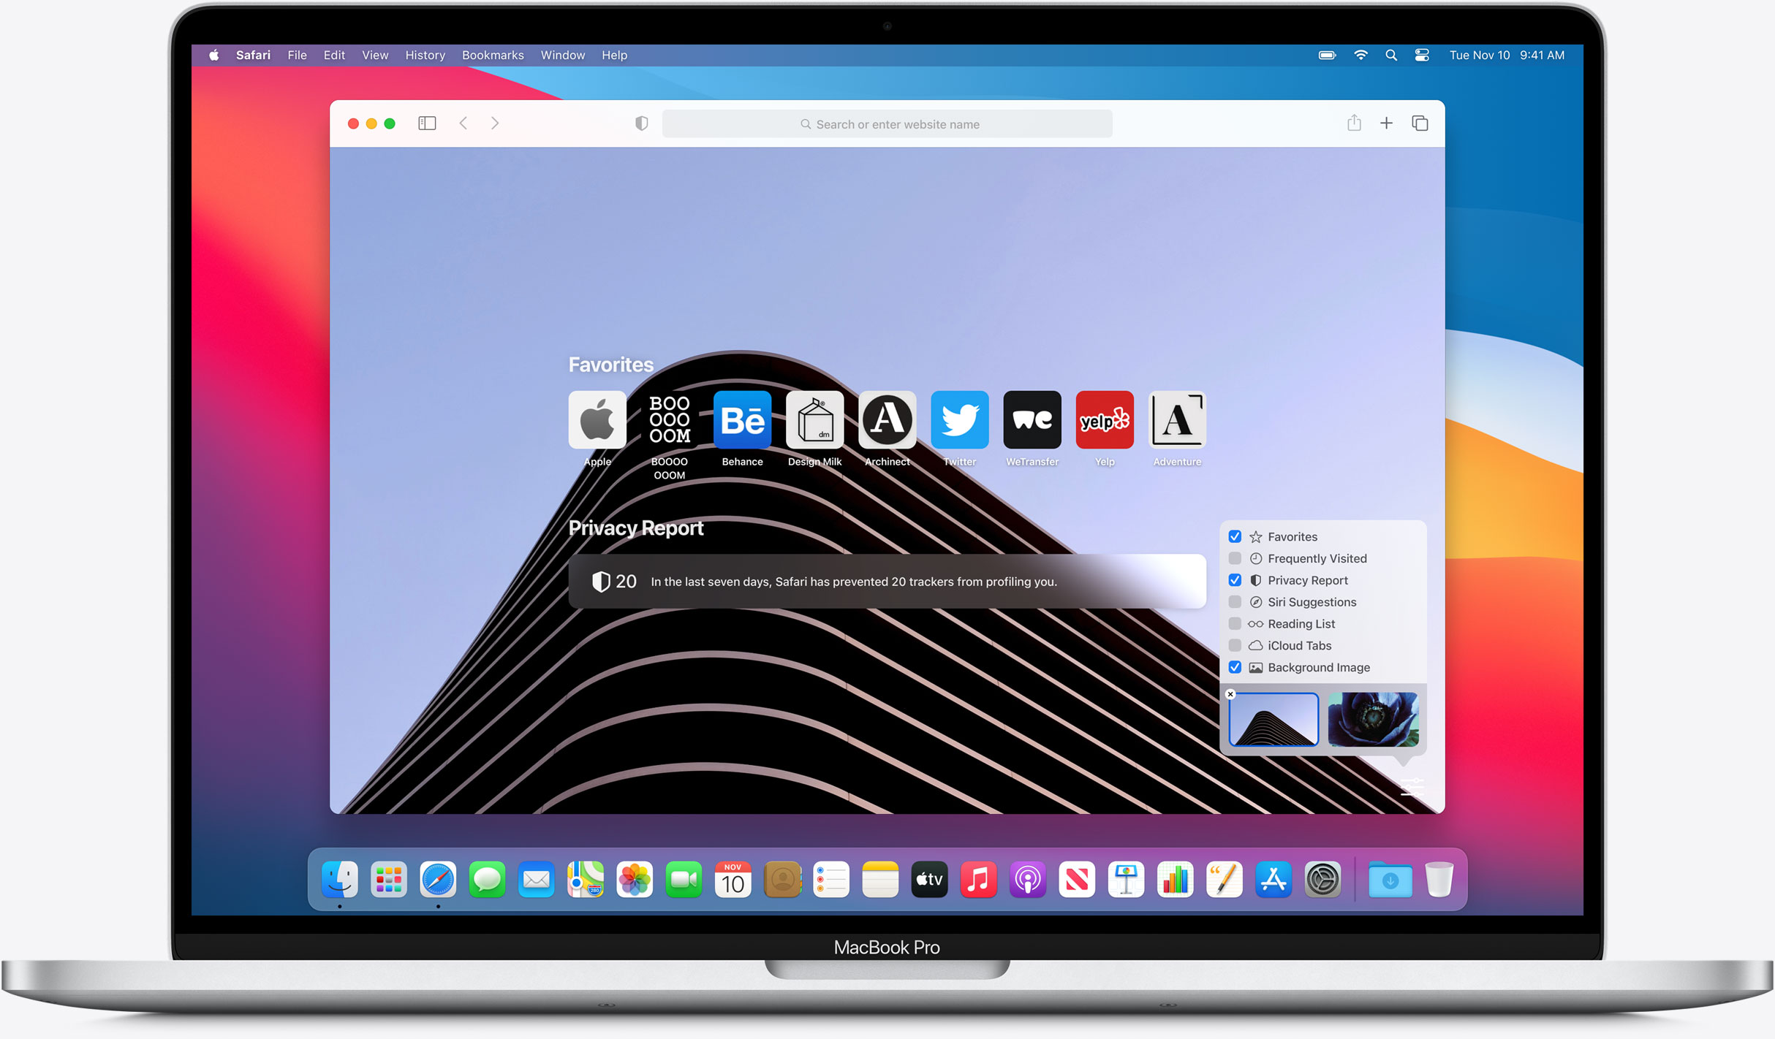Toggle Favorites section on Start Page
1775x1039 pixels.
(1237, 537)
